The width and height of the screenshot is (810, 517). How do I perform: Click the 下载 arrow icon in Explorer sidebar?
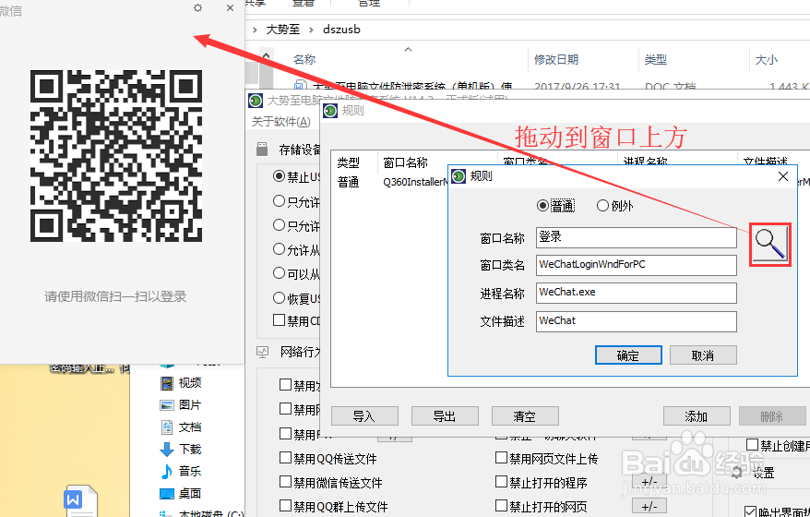tap(167, 450)
